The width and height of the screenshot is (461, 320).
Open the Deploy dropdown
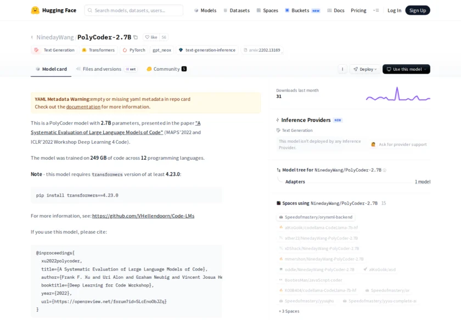(364, 69)
